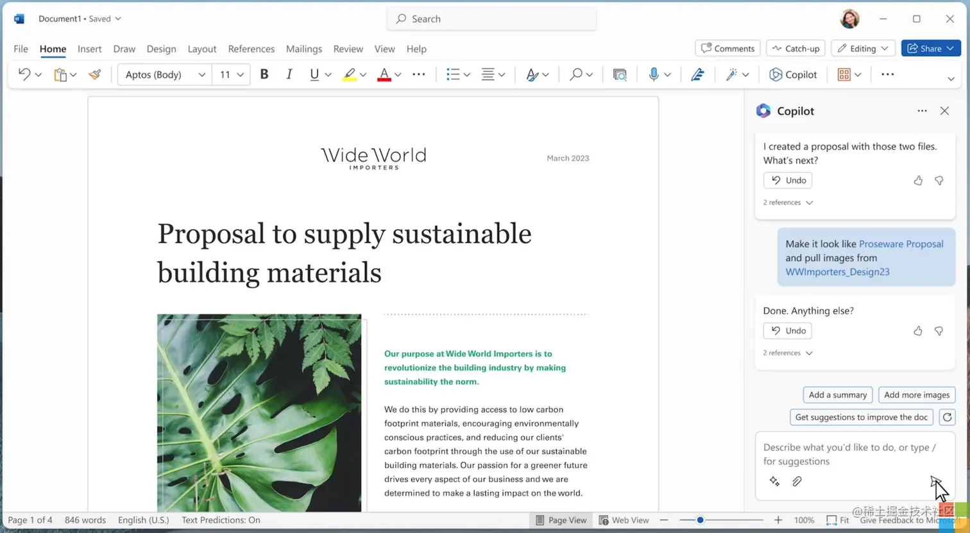Viewport: 970px width, 533px height.
Task: Open prompt sparkle icon in Copilot box
Action: [774, 481]
